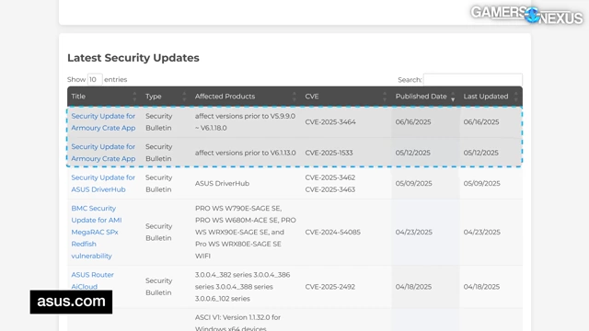Click published date 04/23/2025 cell
589x331 pixels.
pos(413,233)
